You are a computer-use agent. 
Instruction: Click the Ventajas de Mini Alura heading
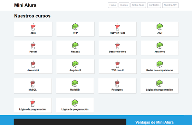[x=154, y=122]
